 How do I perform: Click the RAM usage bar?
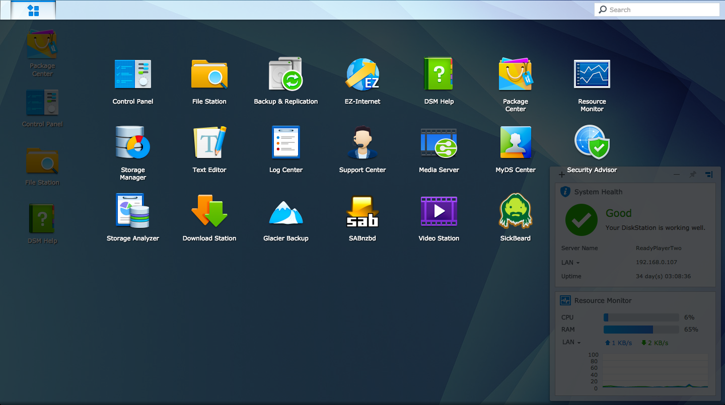coord(641,330)
